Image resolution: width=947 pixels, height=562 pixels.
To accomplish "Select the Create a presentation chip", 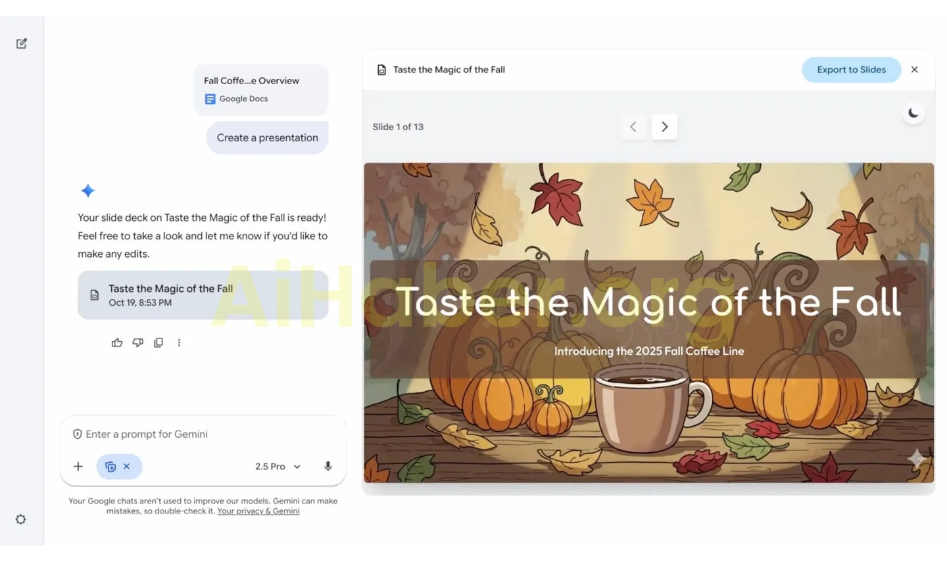I will 267,137.
